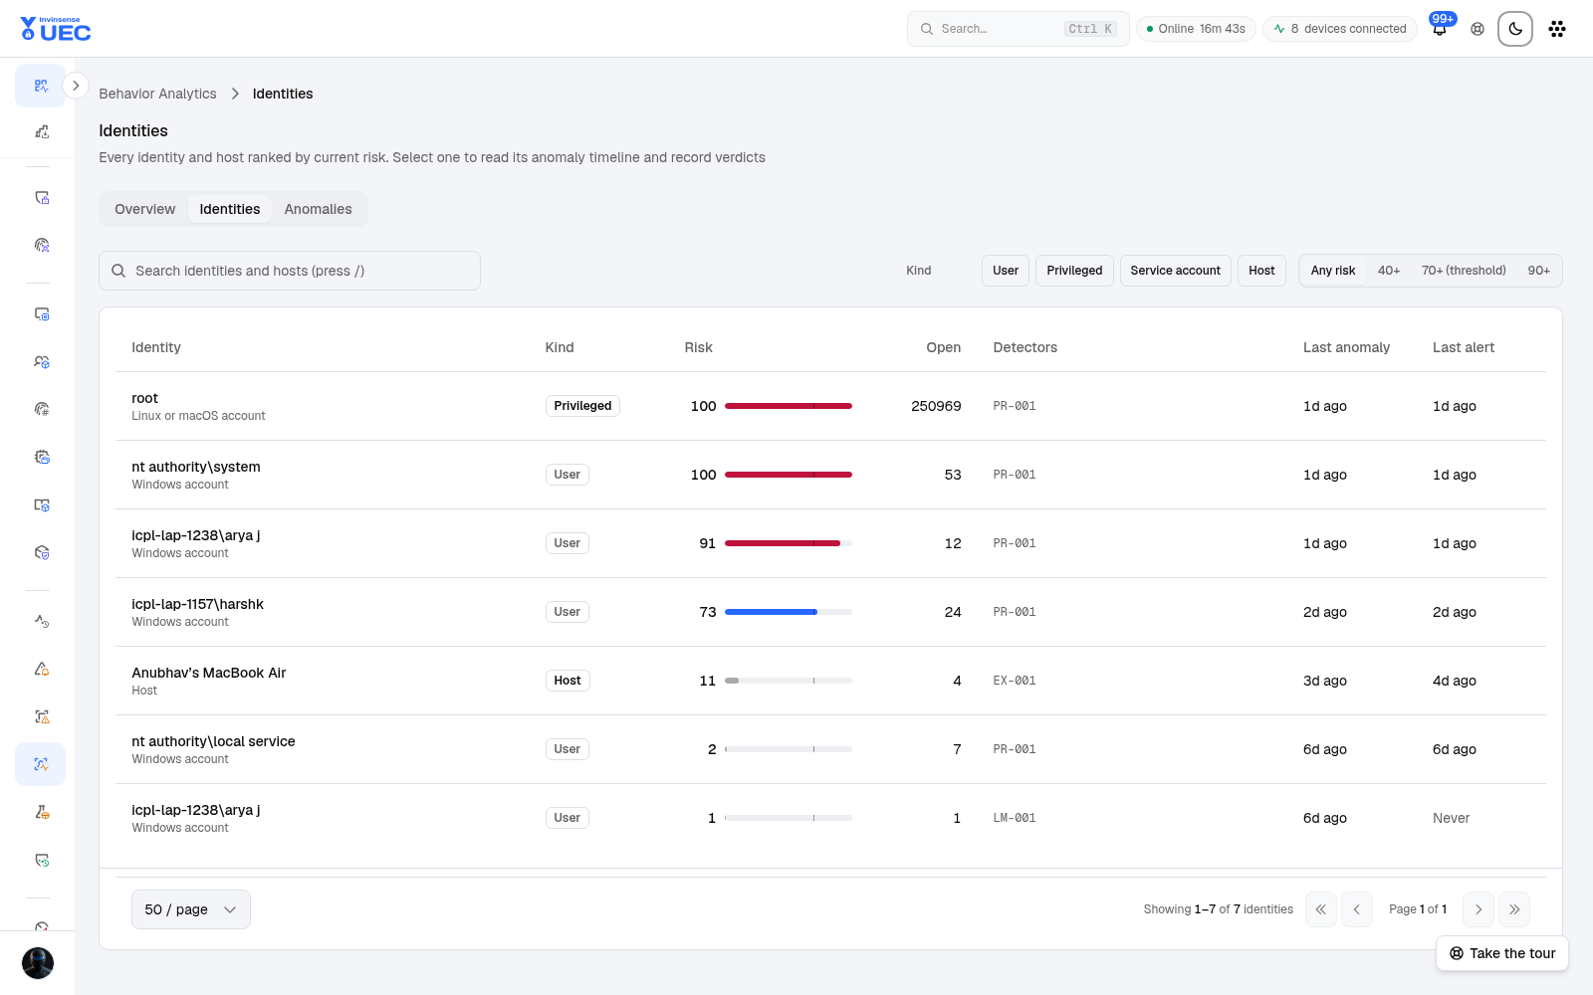This screenshot has height=995, width=1593.
Task: Select the Identities tab
Action: (230, 209)
